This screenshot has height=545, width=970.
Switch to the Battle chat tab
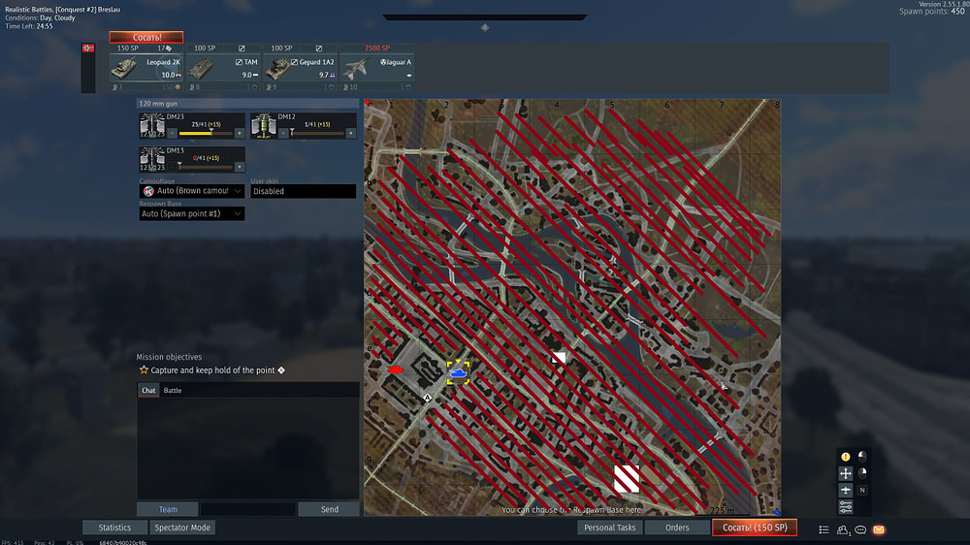coord(172,390)
